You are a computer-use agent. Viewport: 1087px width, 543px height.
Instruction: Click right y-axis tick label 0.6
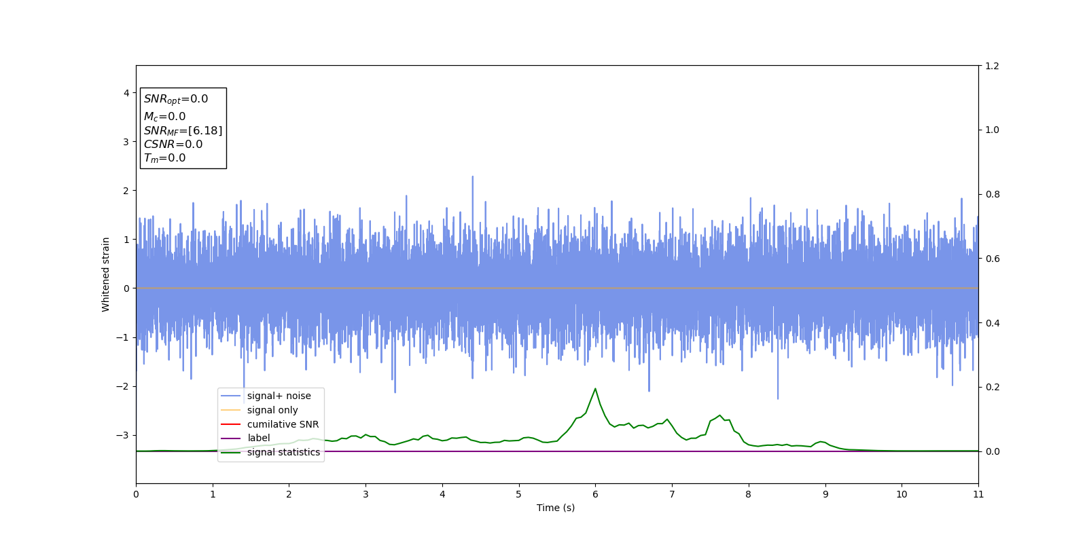click(x=992, y=259)
